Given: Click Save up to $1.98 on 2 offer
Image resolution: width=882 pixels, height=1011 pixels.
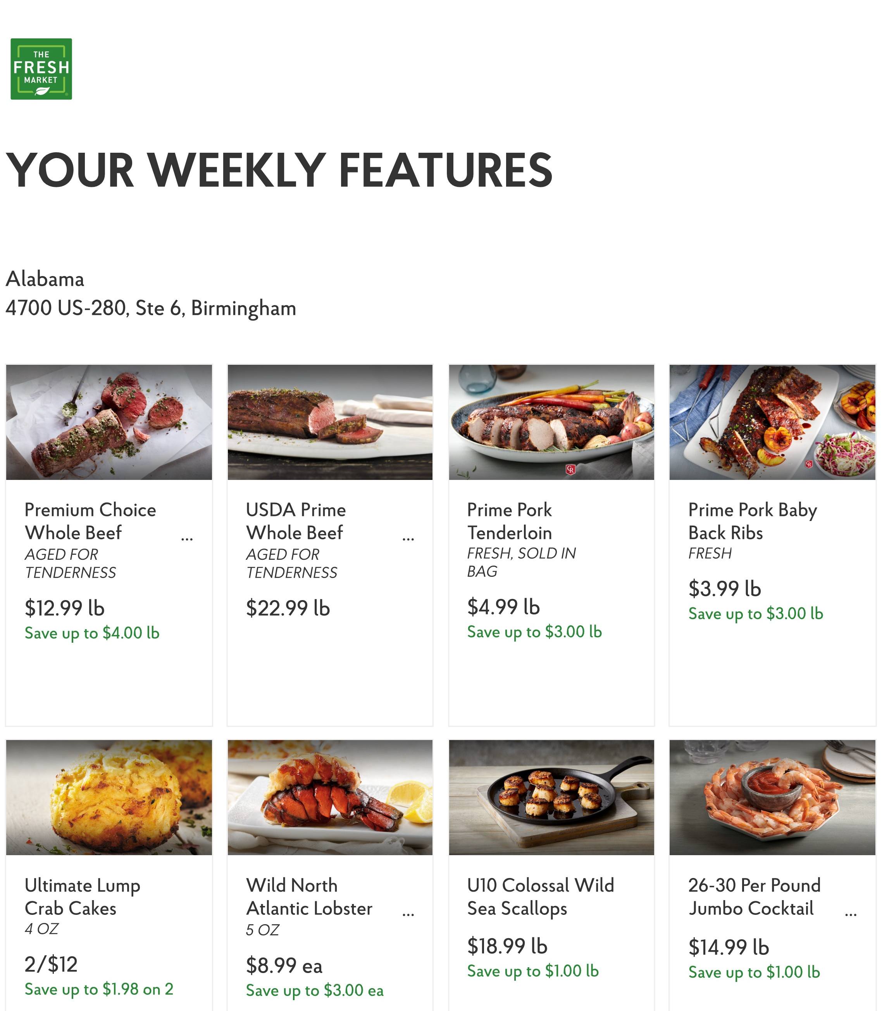Looking at the screenshot, I should (99, 989).
